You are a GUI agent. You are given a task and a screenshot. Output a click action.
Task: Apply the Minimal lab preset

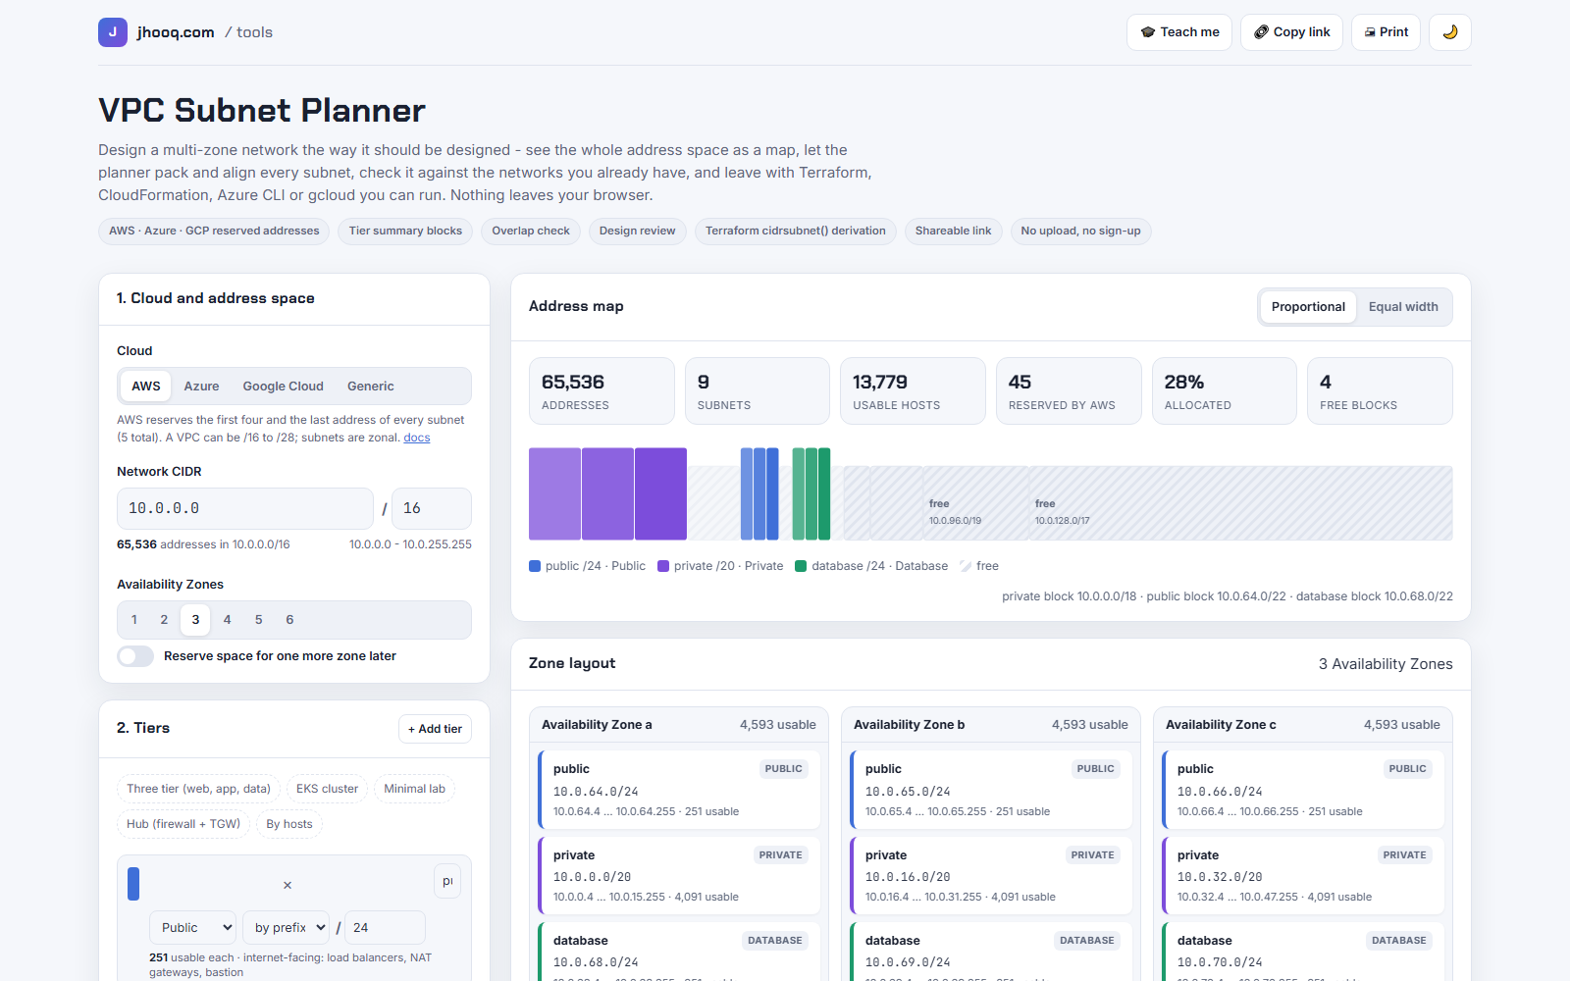[x=414, y=789]
